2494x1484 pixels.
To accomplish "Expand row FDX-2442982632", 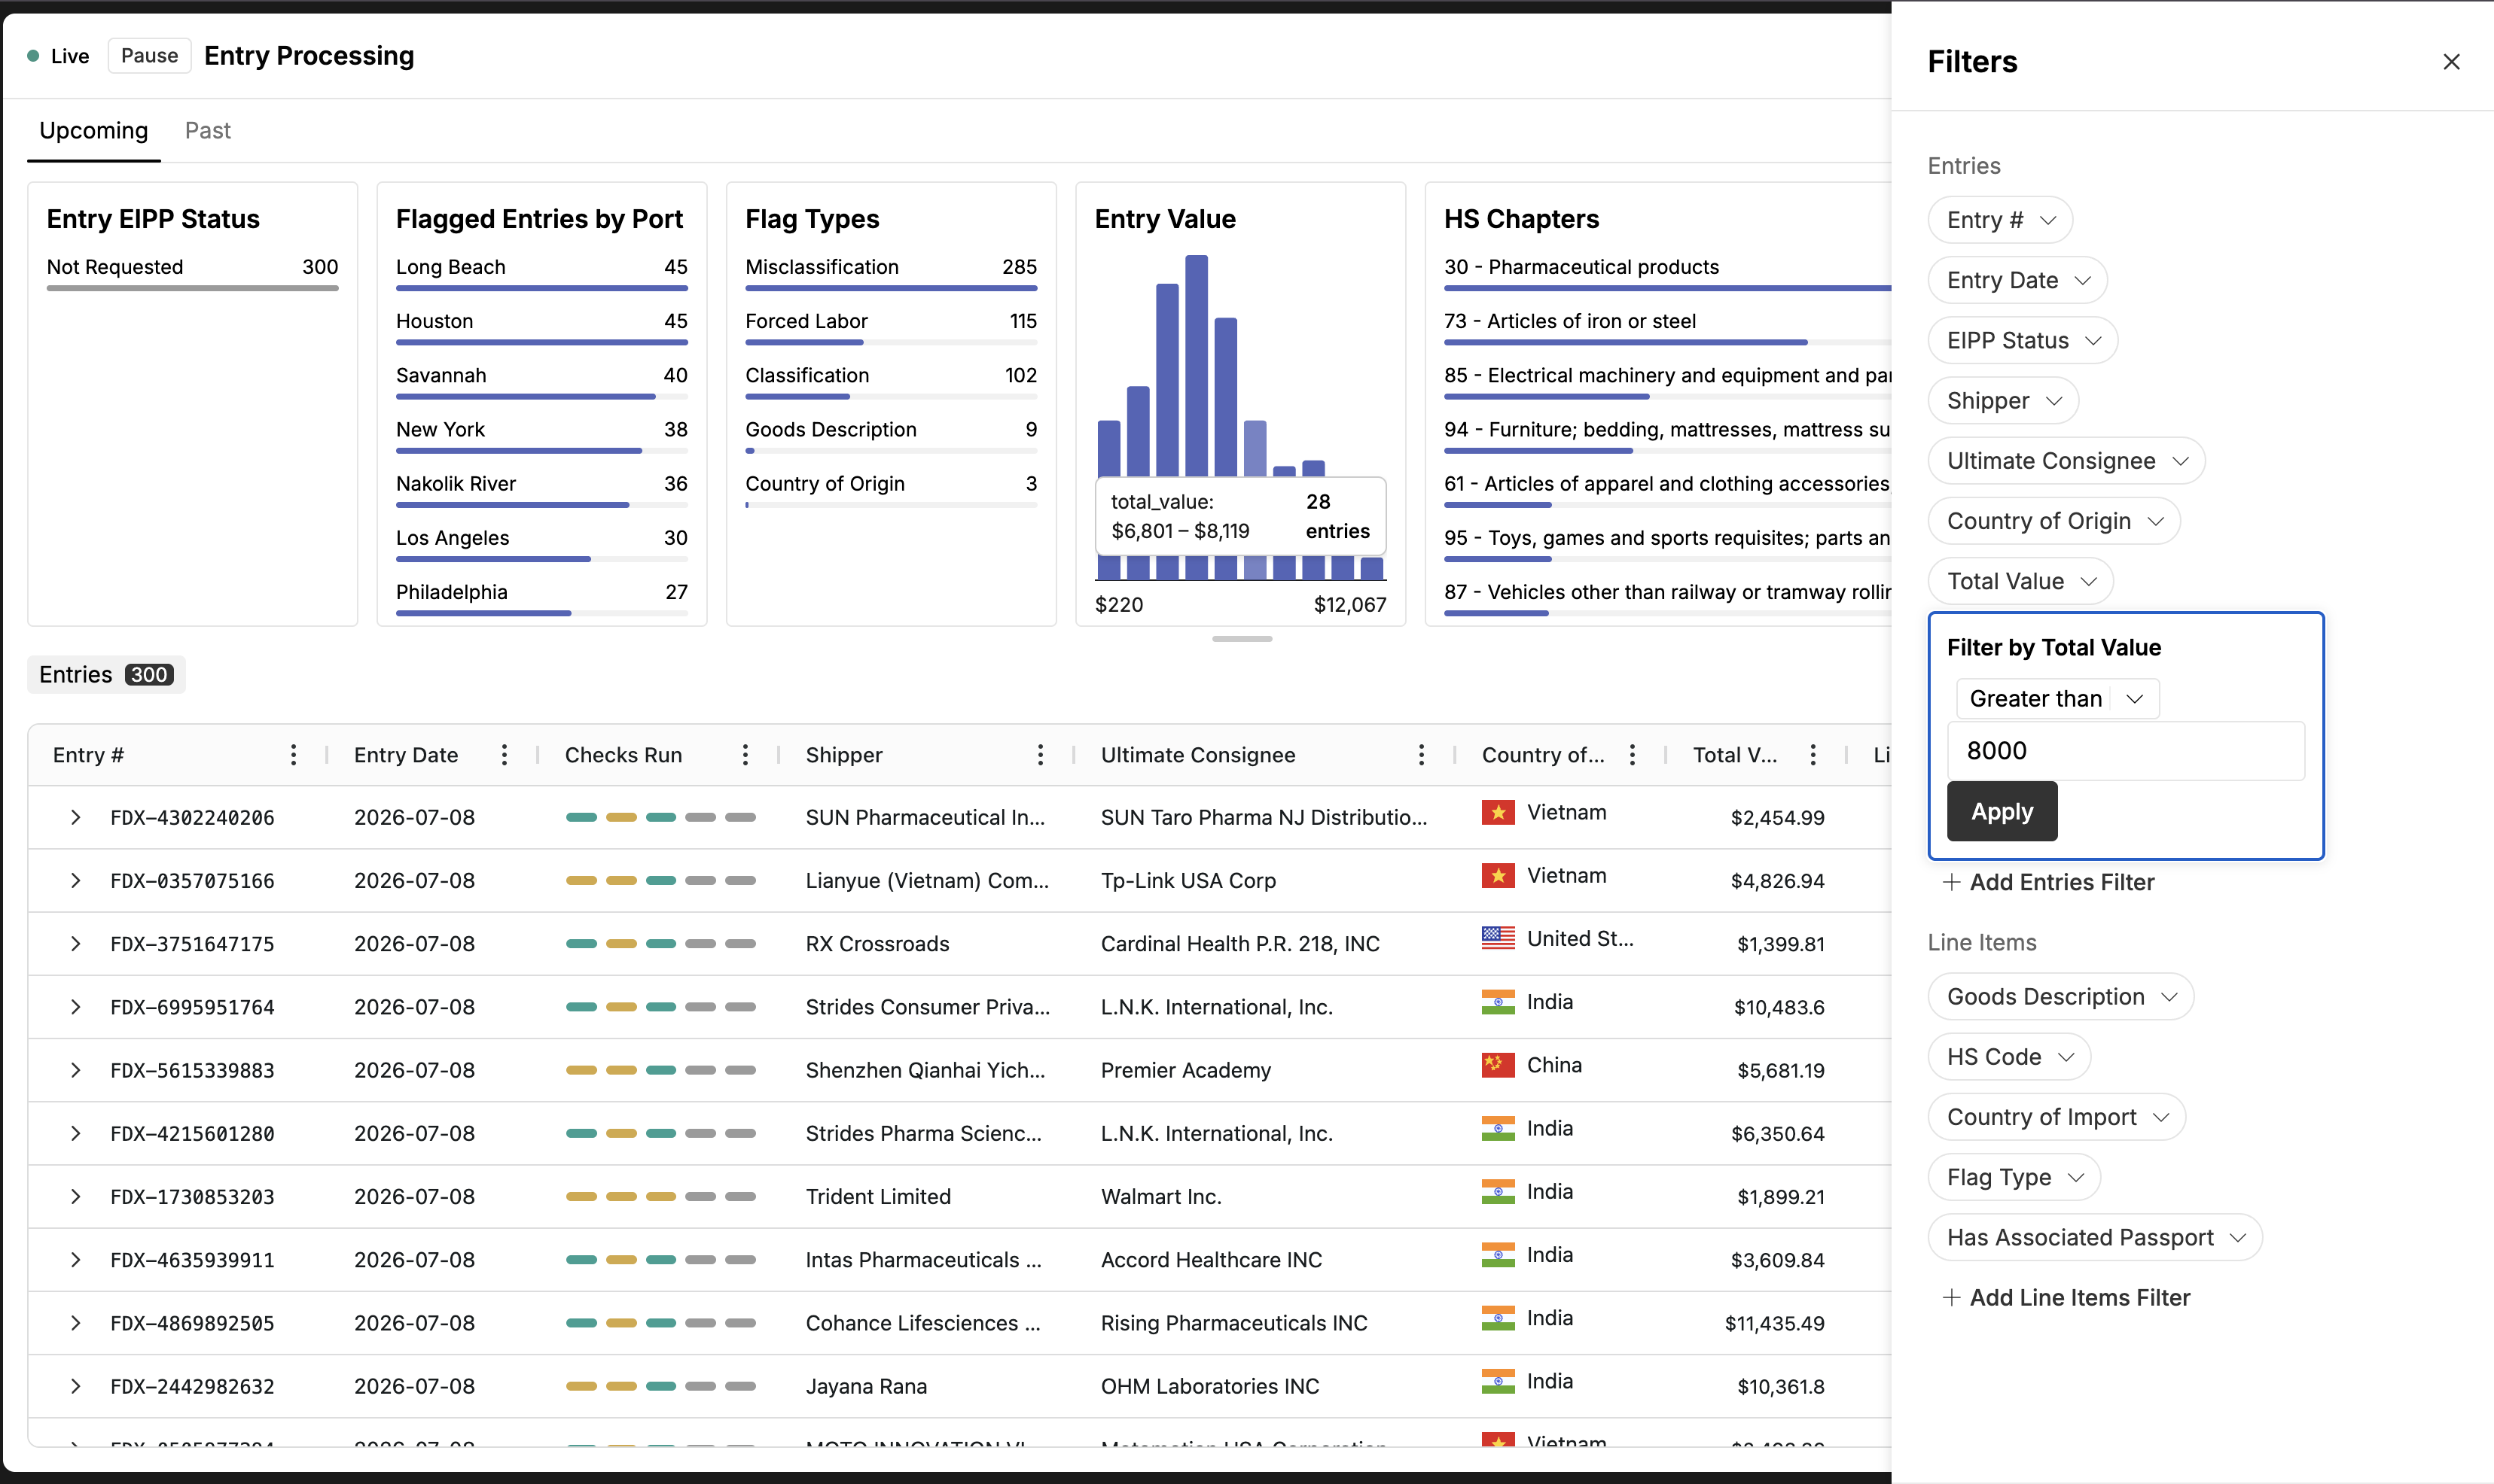I will coord(75,1386).
